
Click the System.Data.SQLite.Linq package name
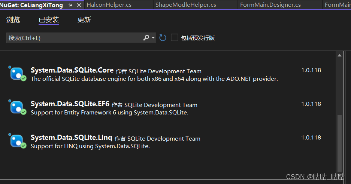point(72,138)
